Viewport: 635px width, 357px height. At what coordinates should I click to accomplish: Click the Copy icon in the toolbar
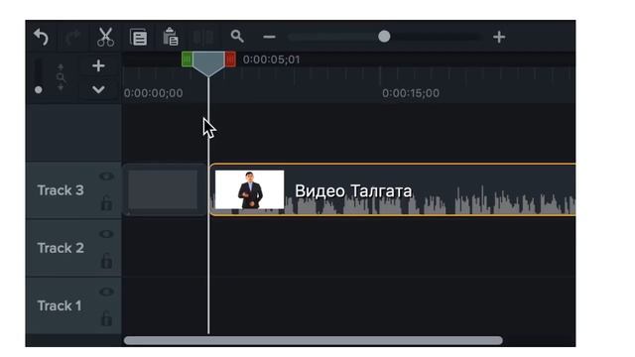[139, 38]
